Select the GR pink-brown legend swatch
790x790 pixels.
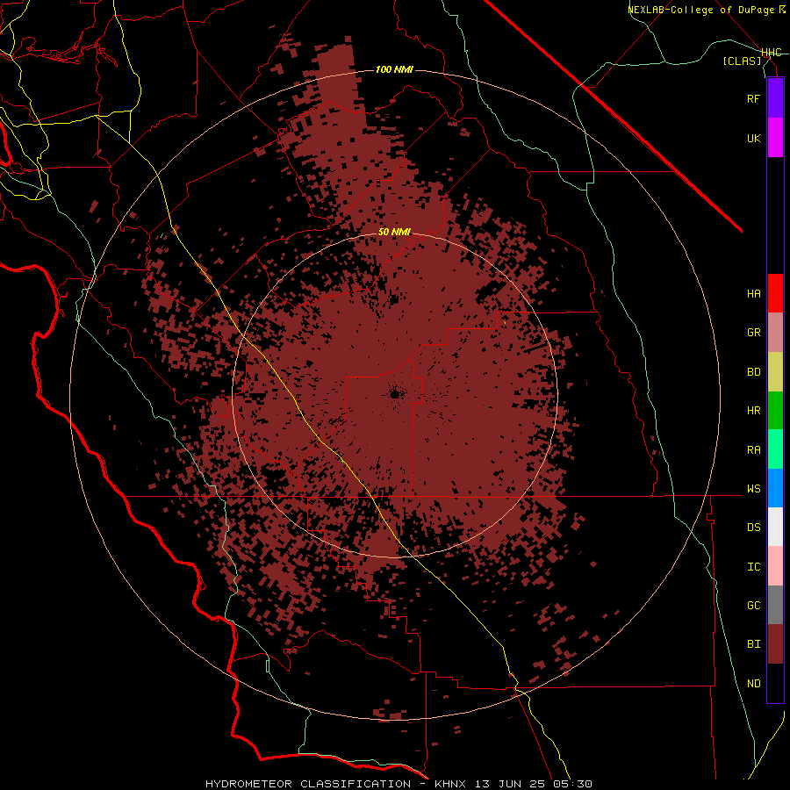(x=775, y=333)
